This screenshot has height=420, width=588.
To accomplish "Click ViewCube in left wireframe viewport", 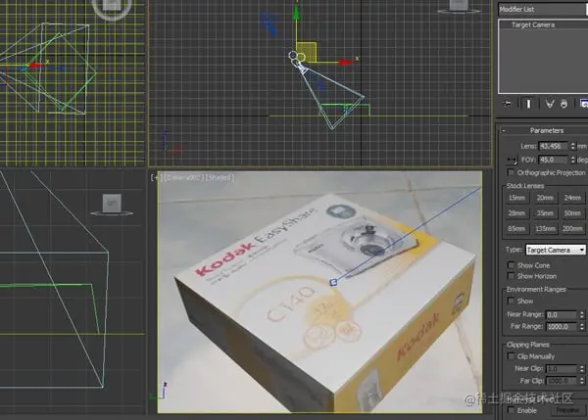I will 112,204.
